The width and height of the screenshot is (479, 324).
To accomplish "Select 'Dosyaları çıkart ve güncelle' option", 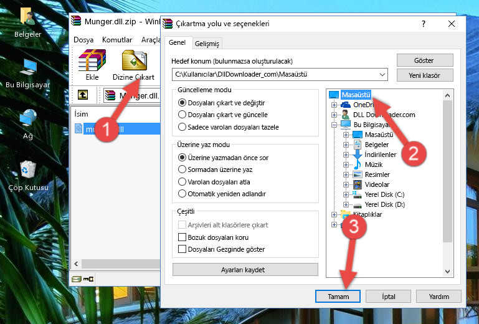I will [182, 115].
